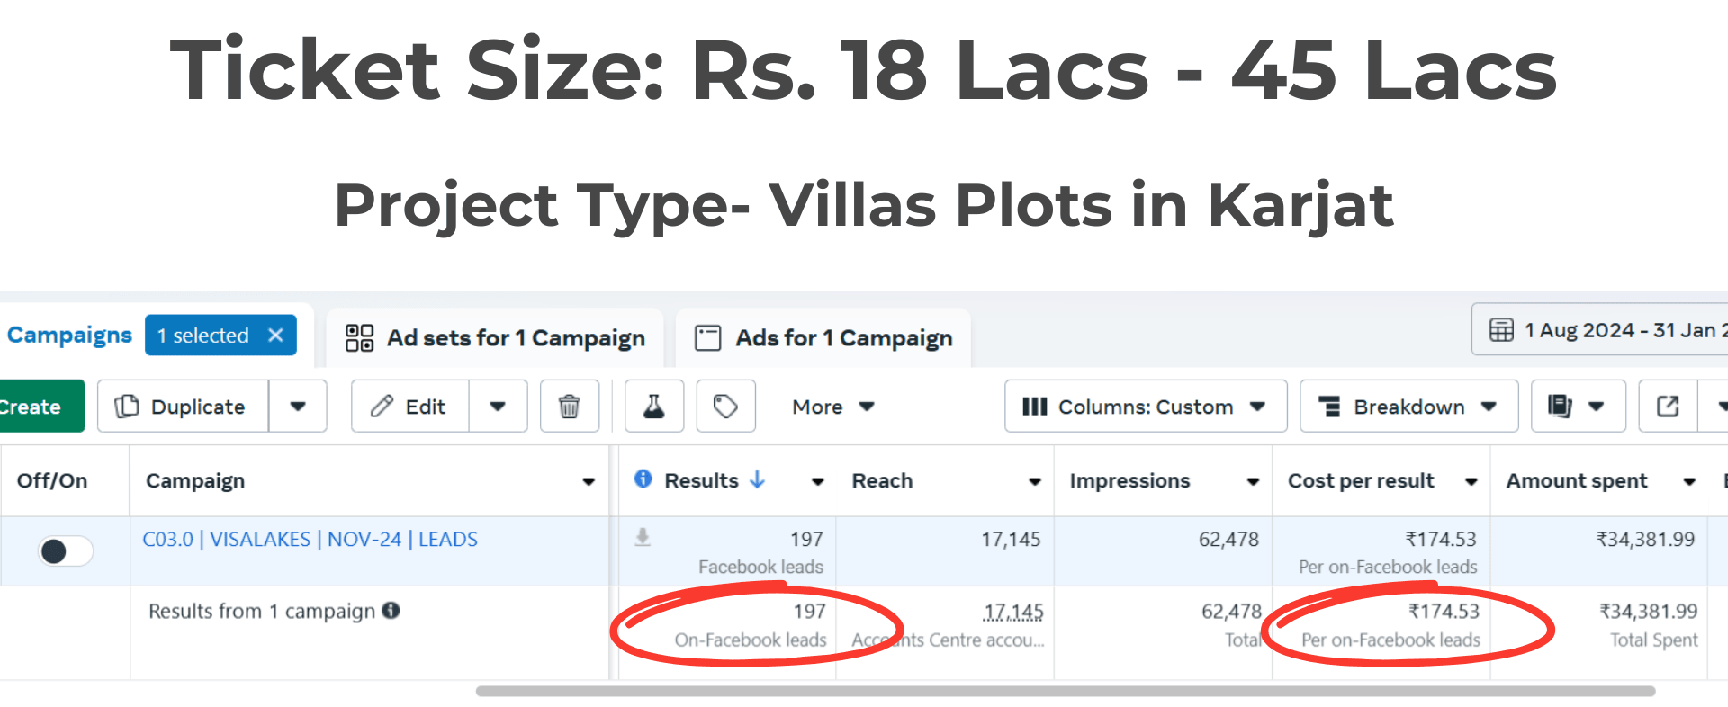Click the export share icon
Screen dimensions: 1728x707
tap(1668, 407)
